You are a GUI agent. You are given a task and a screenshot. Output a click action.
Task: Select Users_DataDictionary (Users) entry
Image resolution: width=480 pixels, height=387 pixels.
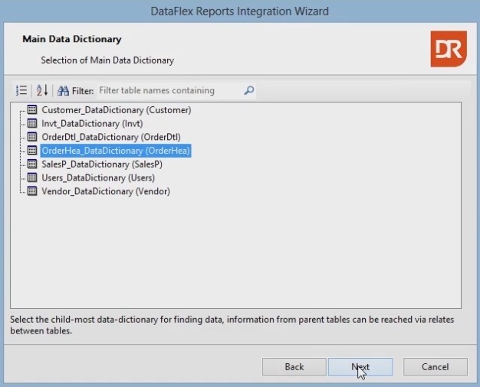coord(100,177)
